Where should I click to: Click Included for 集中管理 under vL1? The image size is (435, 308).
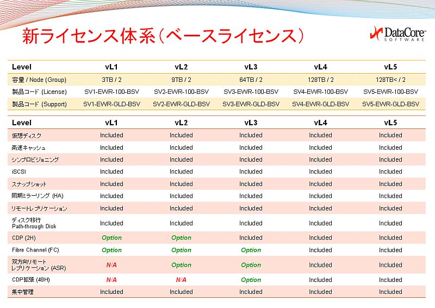click(x=111, y=292)
